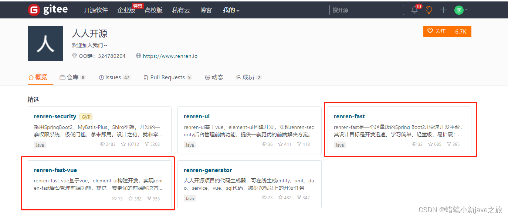Open 开源软件 menu item

click(96, 10)
